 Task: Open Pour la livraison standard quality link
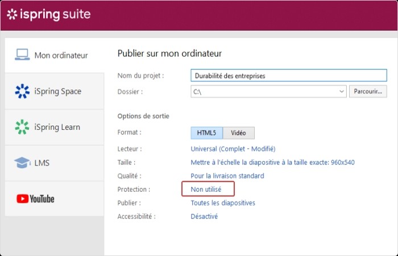(x=227, y=176)
